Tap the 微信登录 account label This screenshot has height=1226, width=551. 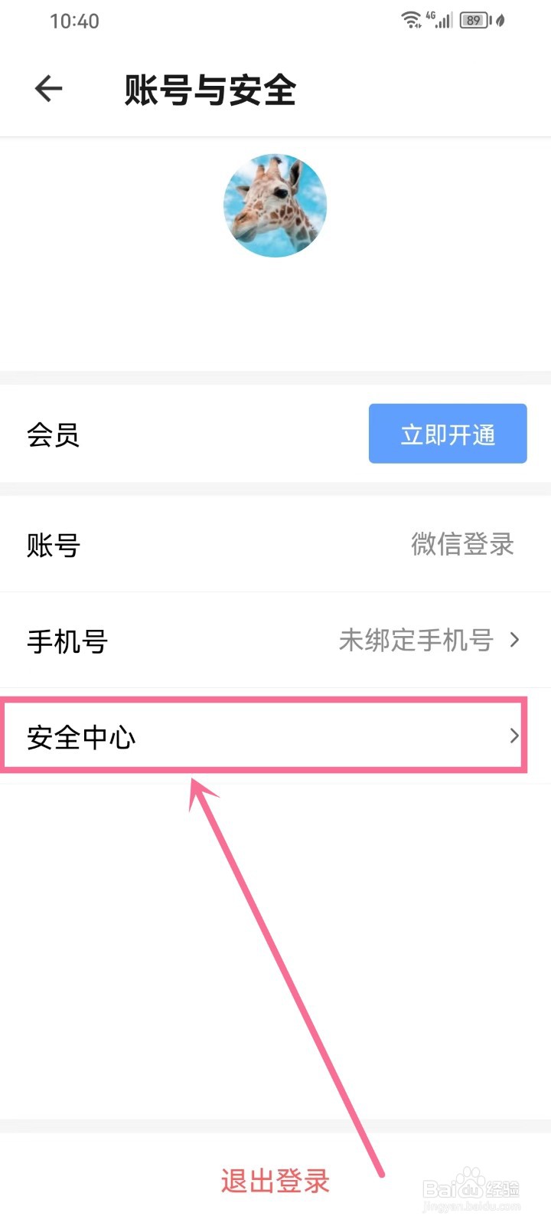[x=462, y=545]
